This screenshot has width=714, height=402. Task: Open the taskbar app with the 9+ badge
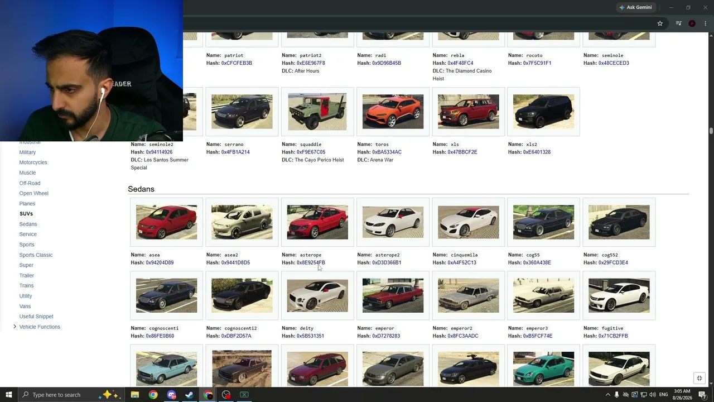click(171, 395)
